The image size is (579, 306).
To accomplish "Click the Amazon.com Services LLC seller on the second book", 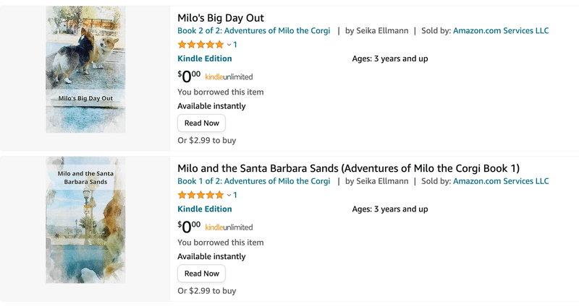I will pos(501,181).
